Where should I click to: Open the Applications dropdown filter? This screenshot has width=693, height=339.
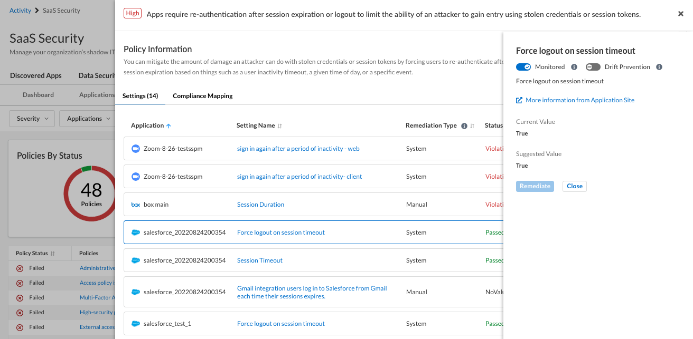point(88,119)
